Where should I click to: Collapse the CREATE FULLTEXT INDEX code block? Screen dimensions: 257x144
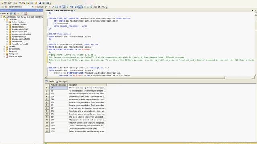[47, 18]
